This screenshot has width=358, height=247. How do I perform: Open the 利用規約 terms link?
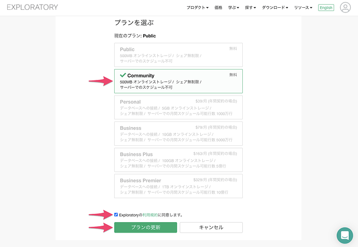(x=150, y=215)
